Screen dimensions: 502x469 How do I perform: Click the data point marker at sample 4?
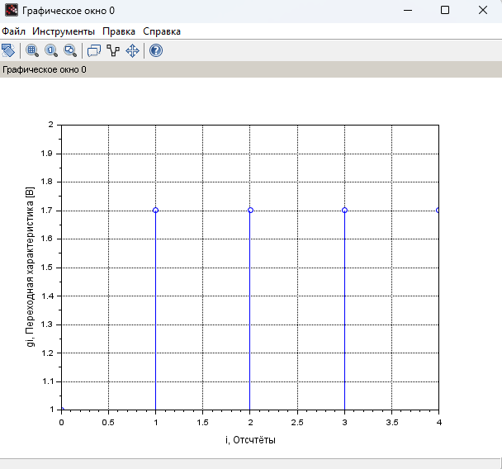click(x=438, y=211)
